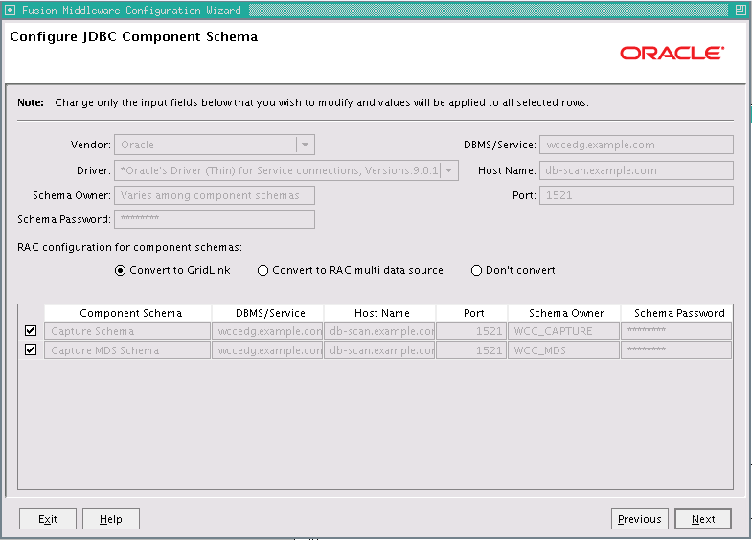Open the Driver dropdown list
Viewport: 752px width, 540px height.
pos(449,170)
